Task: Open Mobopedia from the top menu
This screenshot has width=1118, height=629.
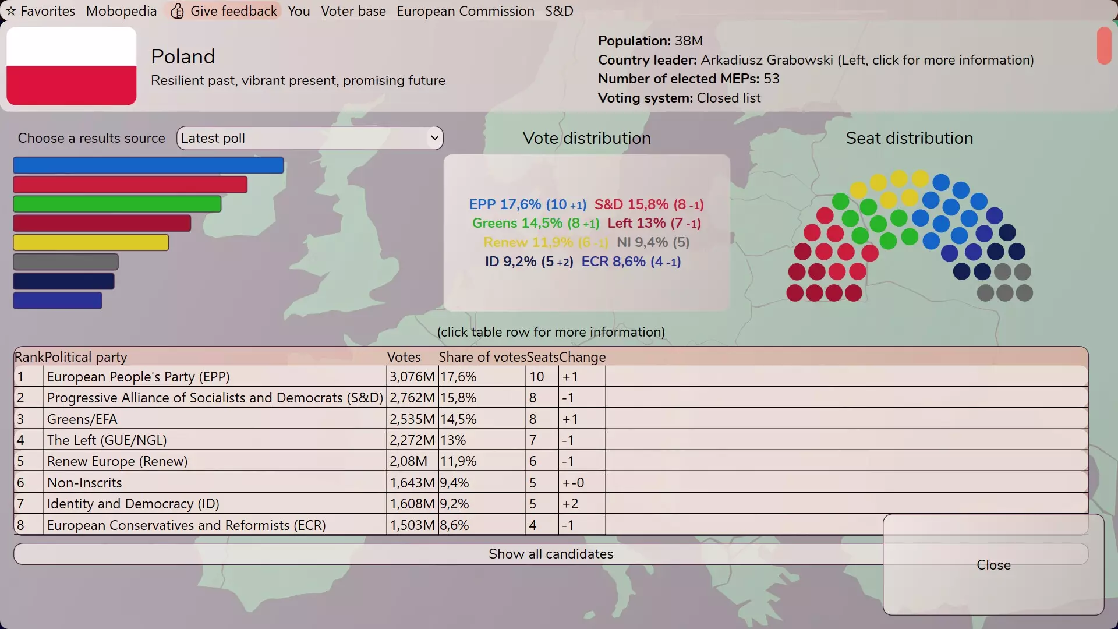Action: (x=121, y=11)
